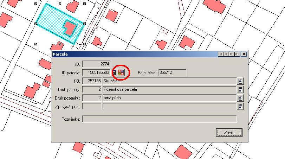
Task: Click the selection handle at the left middle of the parcel
Action: (x=35, y=24)
